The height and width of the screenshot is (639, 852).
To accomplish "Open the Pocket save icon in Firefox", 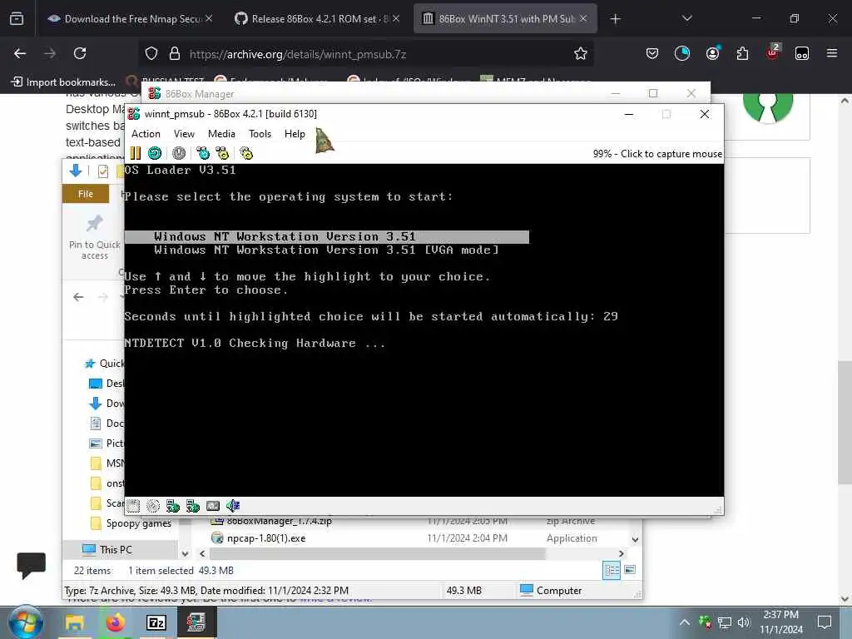I will [x=652, y=53].
